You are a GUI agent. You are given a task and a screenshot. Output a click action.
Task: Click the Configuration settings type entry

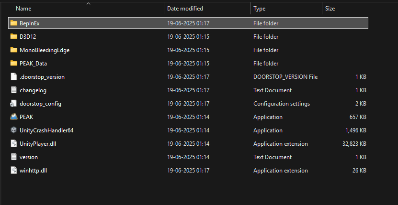(282, 104)
